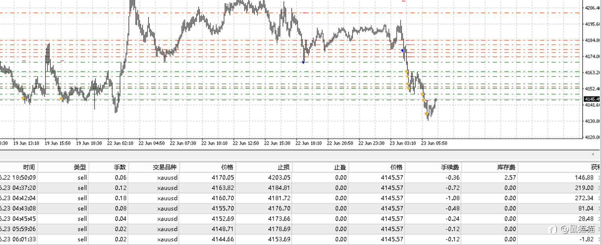Image resolution: width=602 pixels, height=245 pixels.
Task: Click the stop loss value 4178.69
Action: coord(279,229)
